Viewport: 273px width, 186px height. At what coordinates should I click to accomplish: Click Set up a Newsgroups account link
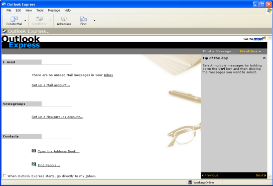(57, 117)
